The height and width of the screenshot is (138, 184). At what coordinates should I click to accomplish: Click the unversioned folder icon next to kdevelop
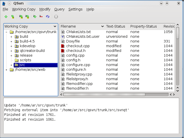coord(17,46)
